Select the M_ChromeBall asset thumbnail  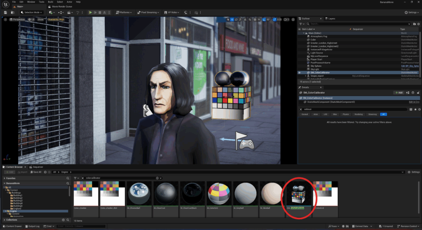click(139, 193)
